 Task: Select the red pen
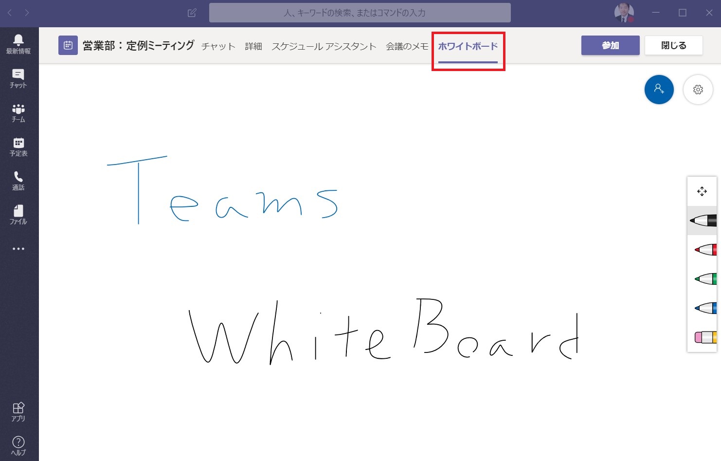coord(705,250)
